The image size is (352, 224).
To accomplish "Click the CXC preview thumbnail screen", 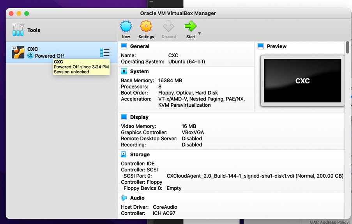I will pos(302,81).
